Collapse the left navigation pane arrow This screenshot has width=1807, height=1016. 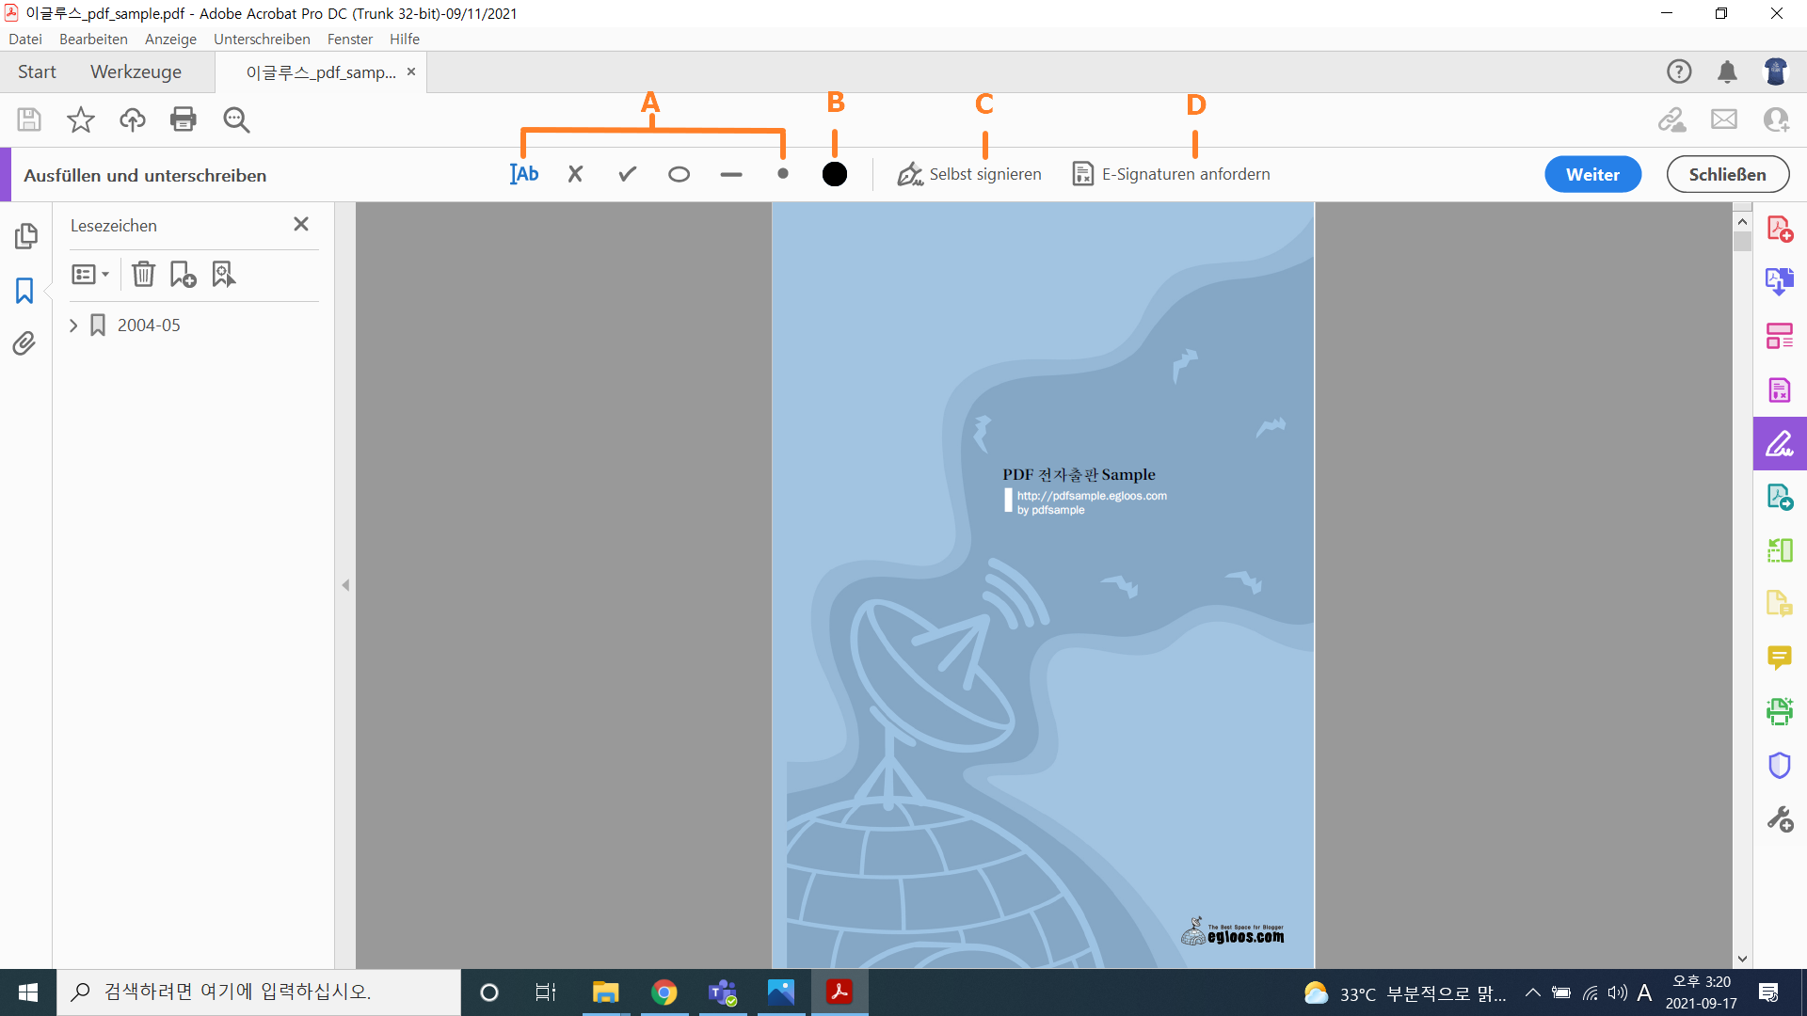click(345, 585)
